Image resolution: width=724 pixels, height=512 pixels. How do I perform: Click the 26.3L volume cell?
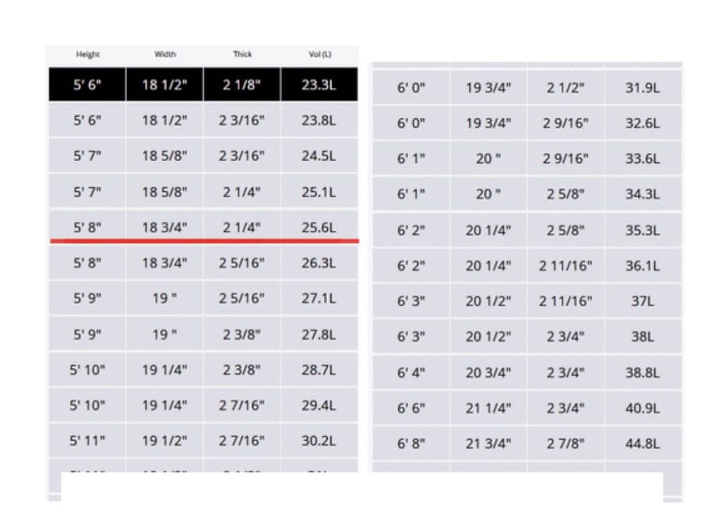coord(319,263)
